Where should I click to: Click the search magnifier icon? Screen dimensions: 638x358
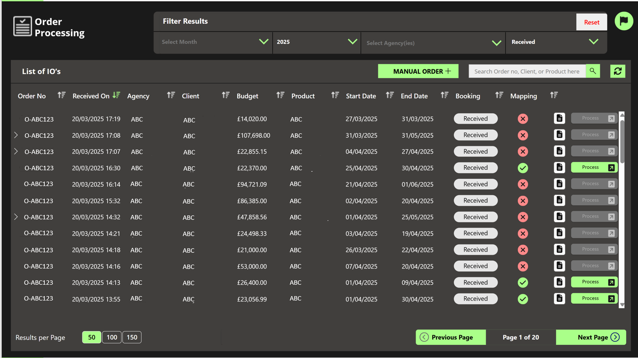coord(593,71)
